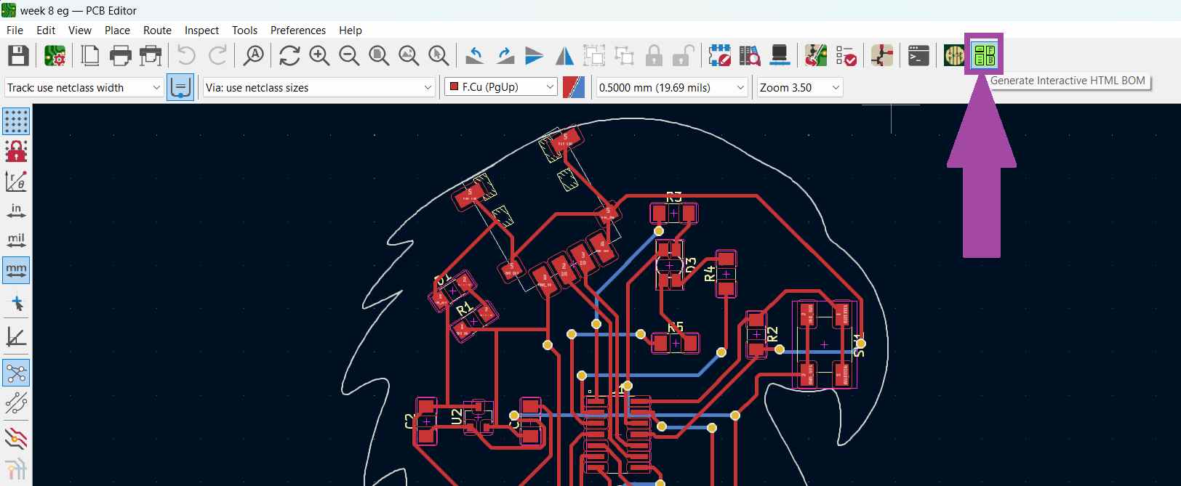Toggle millimeters unit button
This screenshot has height=486, width=1181.
[16, 270]
